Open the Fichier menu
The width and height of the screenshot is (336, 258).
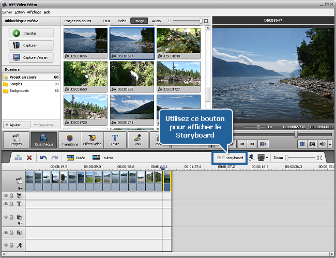[7, 11]
